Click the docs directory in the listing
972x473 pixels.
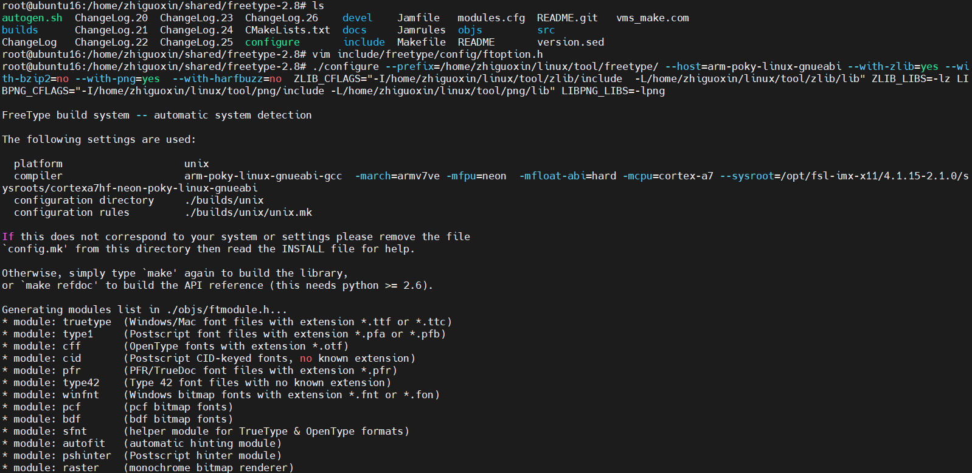pos(354,30)
